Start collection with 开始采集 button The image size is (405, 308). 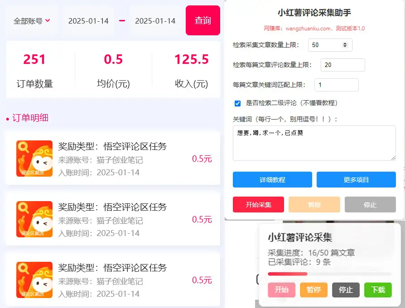(258, 205)
